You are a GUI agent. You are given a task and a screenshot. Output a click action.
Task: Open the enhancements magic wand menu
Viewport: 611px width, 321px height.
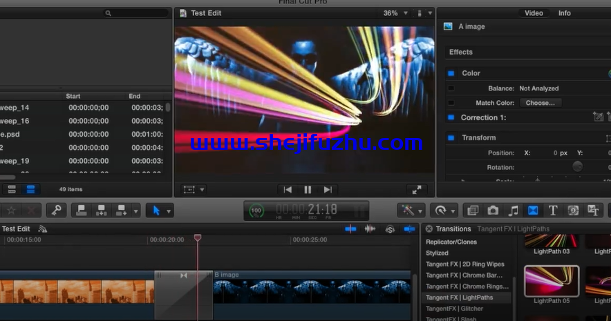pos(408,211)
